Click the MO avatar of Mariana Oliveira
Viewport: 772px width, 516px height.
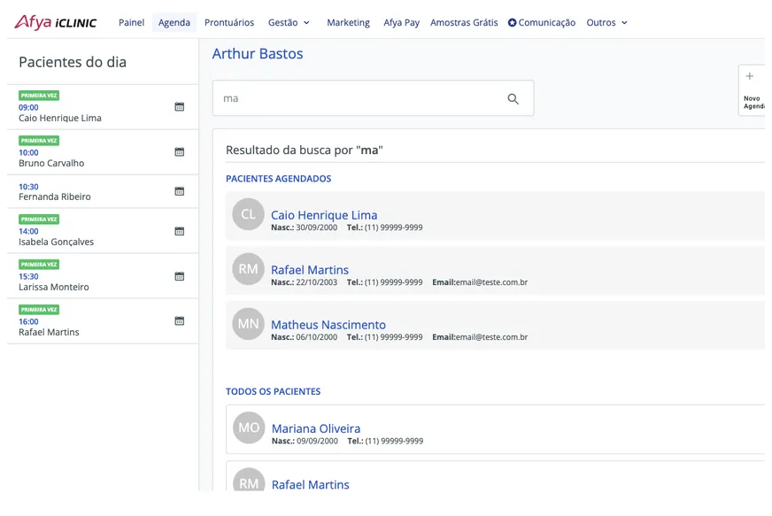pos(249,427)
